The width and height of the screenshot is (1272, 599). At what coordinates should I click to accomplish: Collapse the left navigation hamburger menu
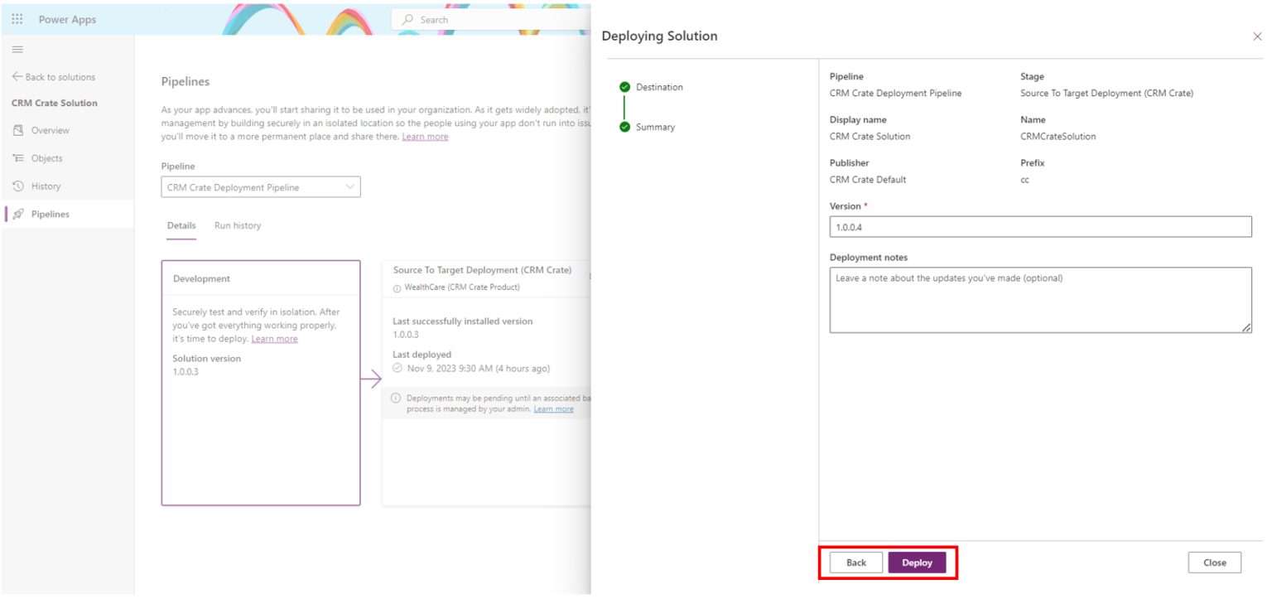click(17, 50)
